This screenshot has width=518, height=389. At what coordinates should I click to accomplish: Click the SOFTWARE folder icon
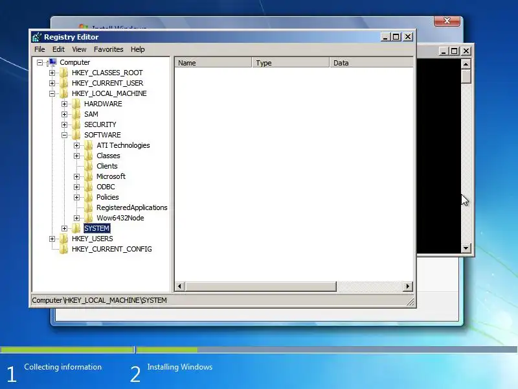pos(76,135)
